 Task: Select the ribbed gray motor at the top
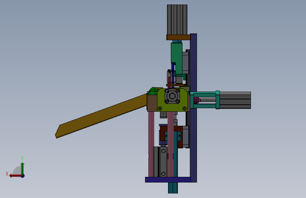(177, 20)
